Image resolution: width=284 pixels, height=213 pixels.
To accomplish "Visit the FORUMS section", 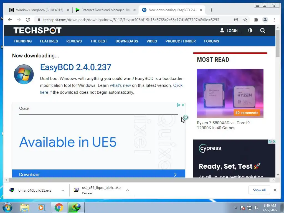I will (212, 41).
